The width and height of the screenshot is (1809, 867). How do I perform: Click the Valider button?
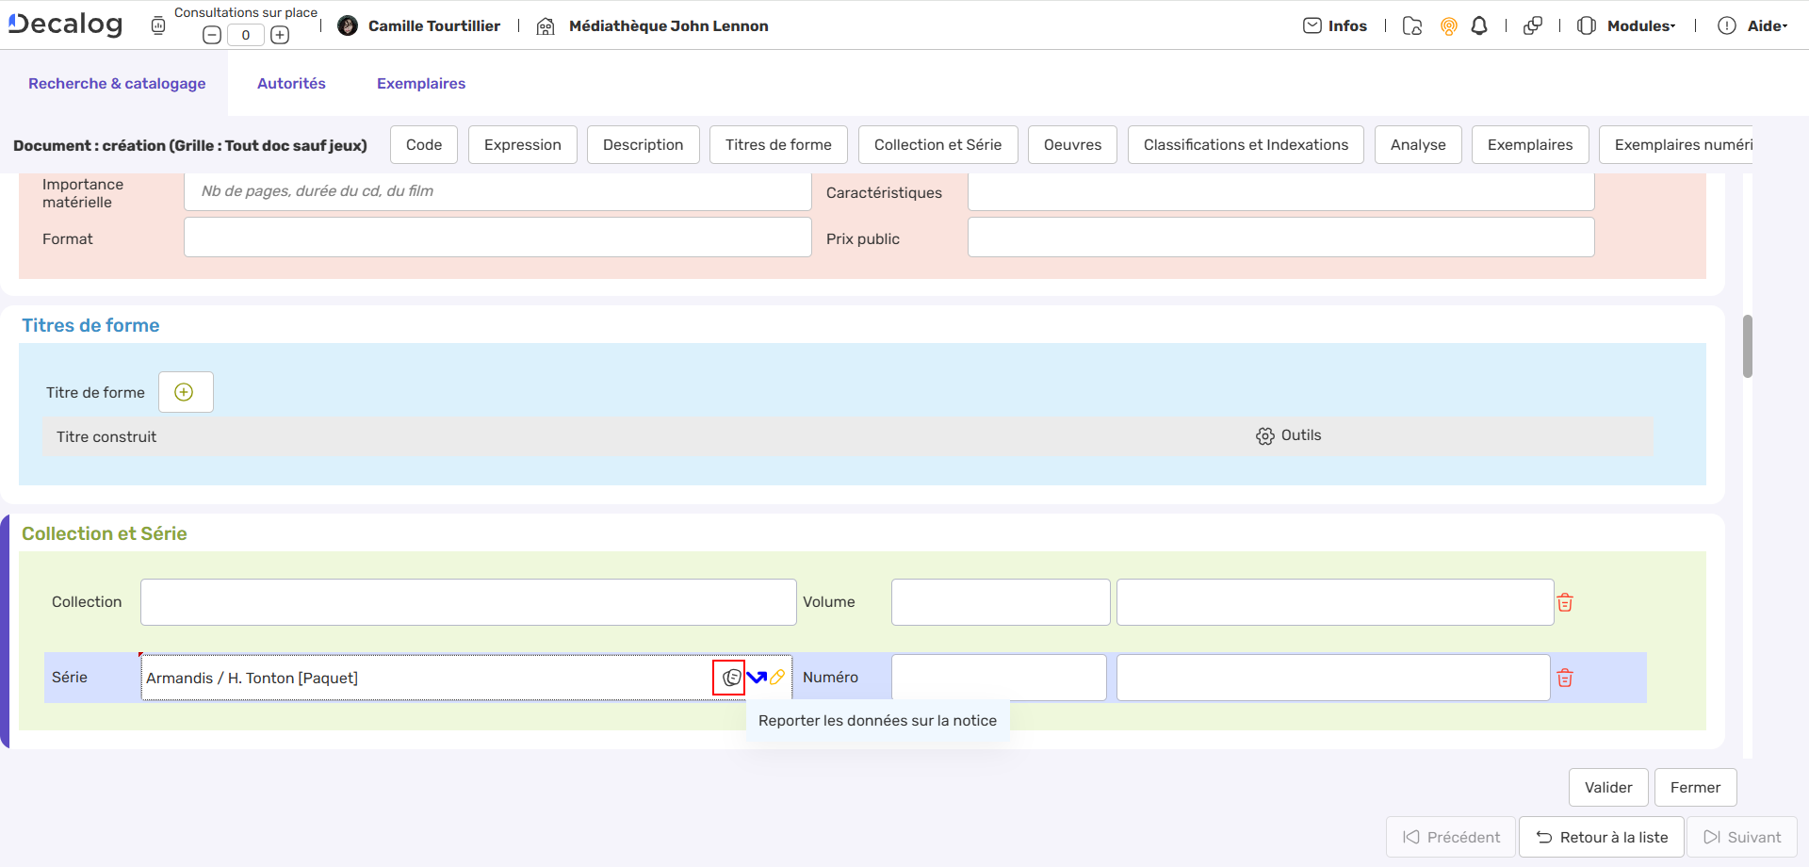[1607, 787]
